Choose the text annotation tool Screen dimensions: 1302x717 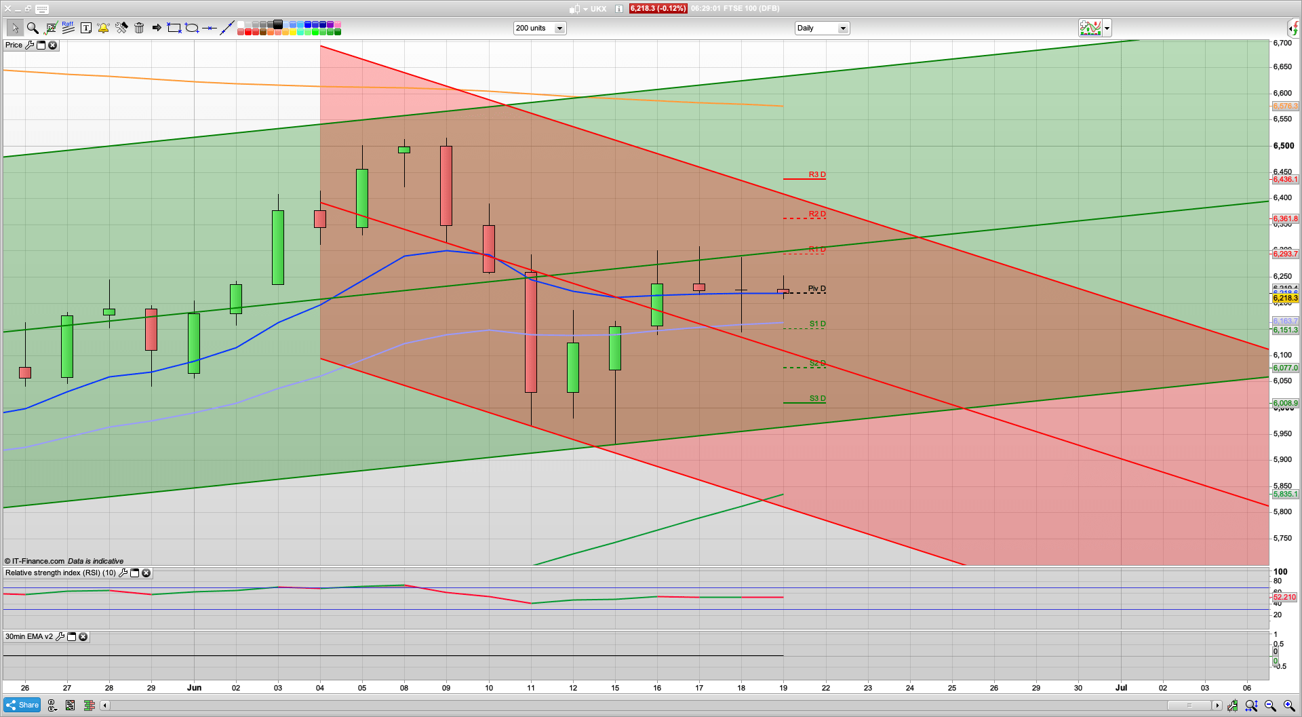(x=86, y=28)
